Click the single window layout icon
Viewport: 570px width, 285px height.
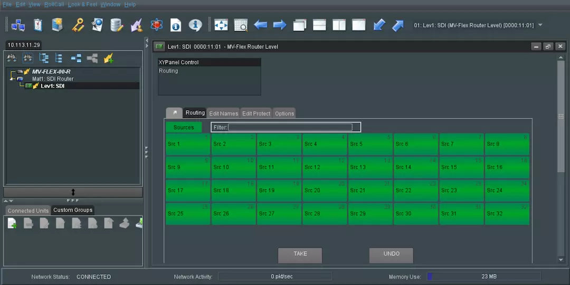click(x=358, y=25)
